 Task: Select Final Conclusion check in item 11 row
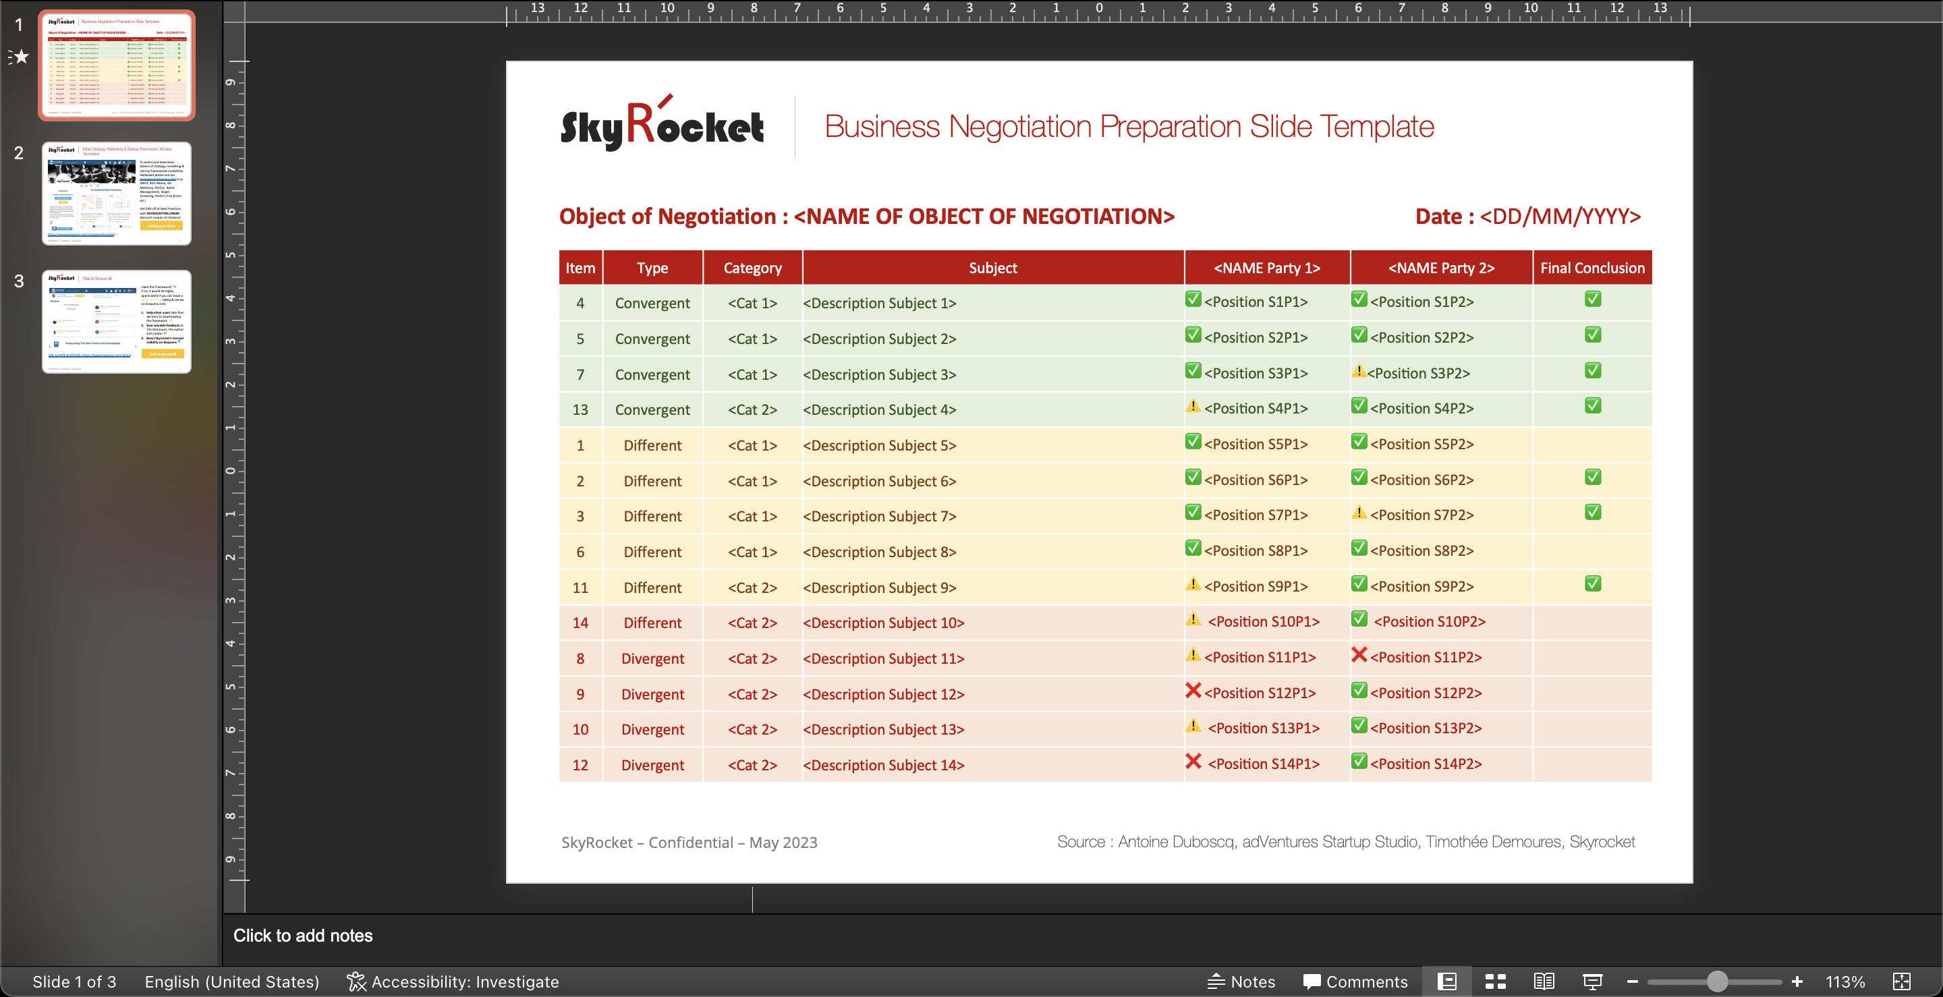(x=1593, y=583)
